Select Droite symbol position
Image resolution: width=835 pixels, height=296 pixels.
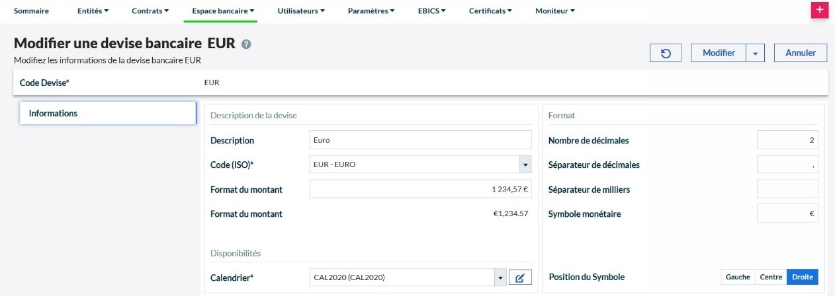(803, 277)
